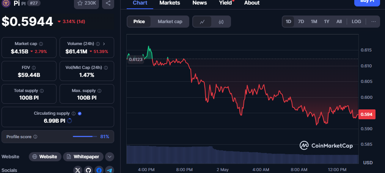Image resolution: width=385 pixels, height=173 pixels.
Task: Show Max. supply info icon
Action: pos(99,91)
